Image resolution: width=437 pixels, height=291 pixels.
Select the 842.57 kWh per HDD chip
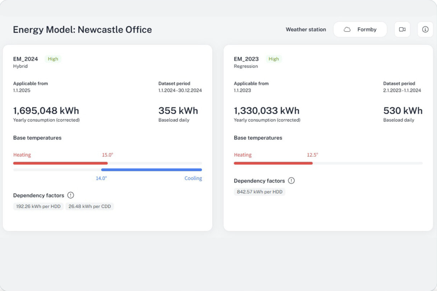point(259,192)
